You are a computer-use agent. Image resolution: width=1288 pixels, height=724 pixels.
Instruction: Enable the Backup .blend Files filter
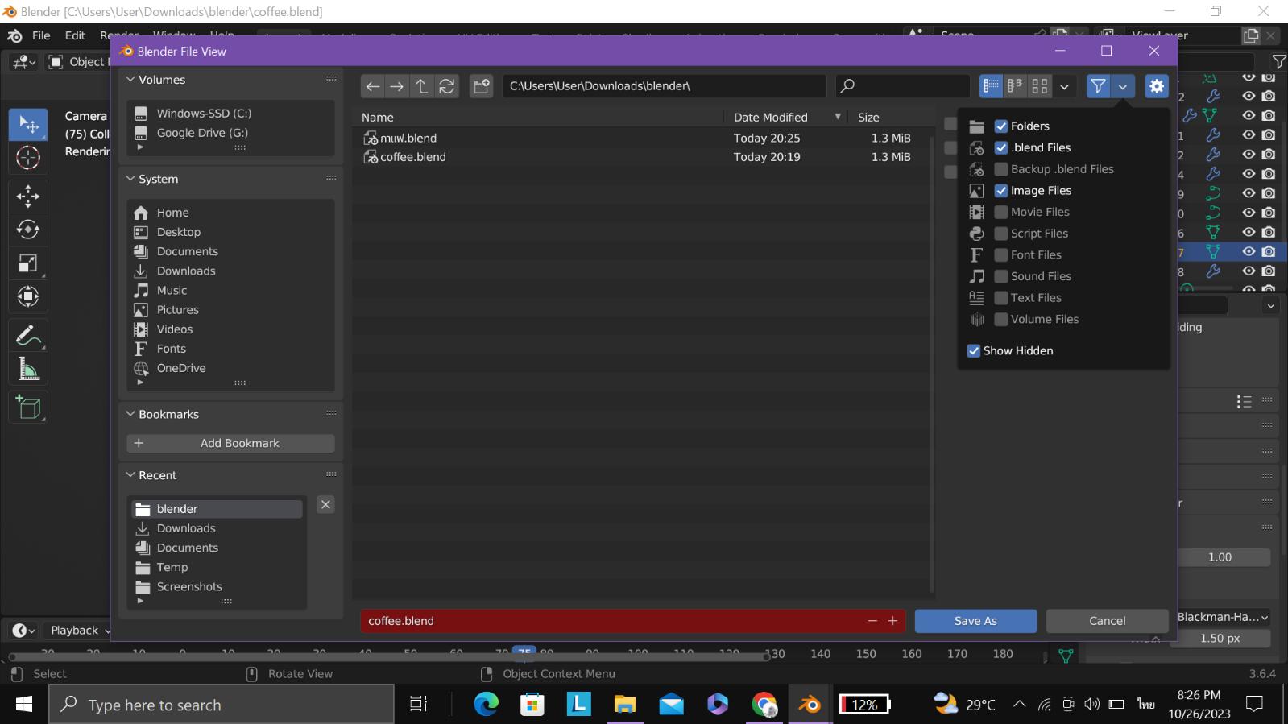(x=1001, y=169)
